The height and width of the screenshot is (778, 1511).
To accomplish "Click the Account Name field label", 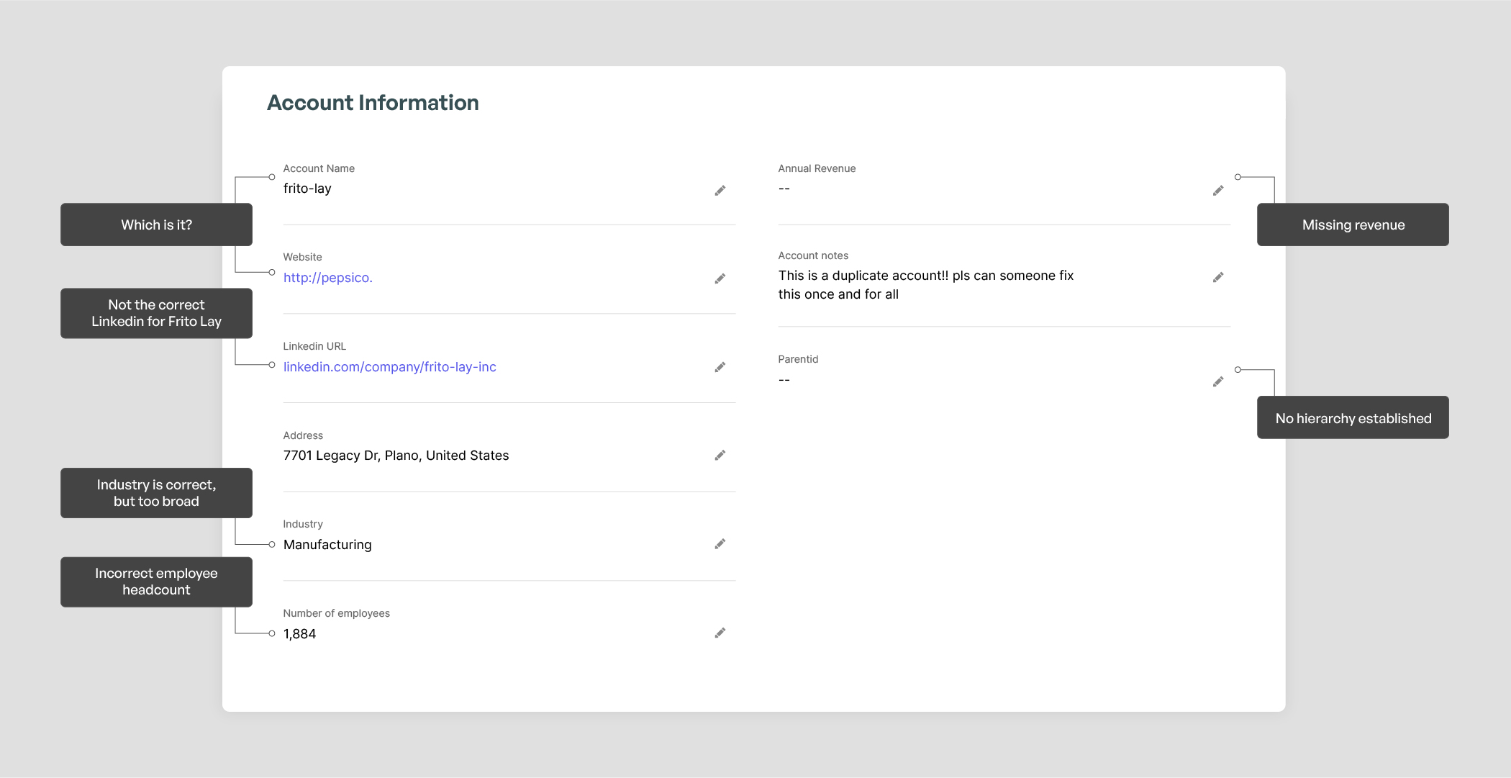I will (x=319, y=168).
